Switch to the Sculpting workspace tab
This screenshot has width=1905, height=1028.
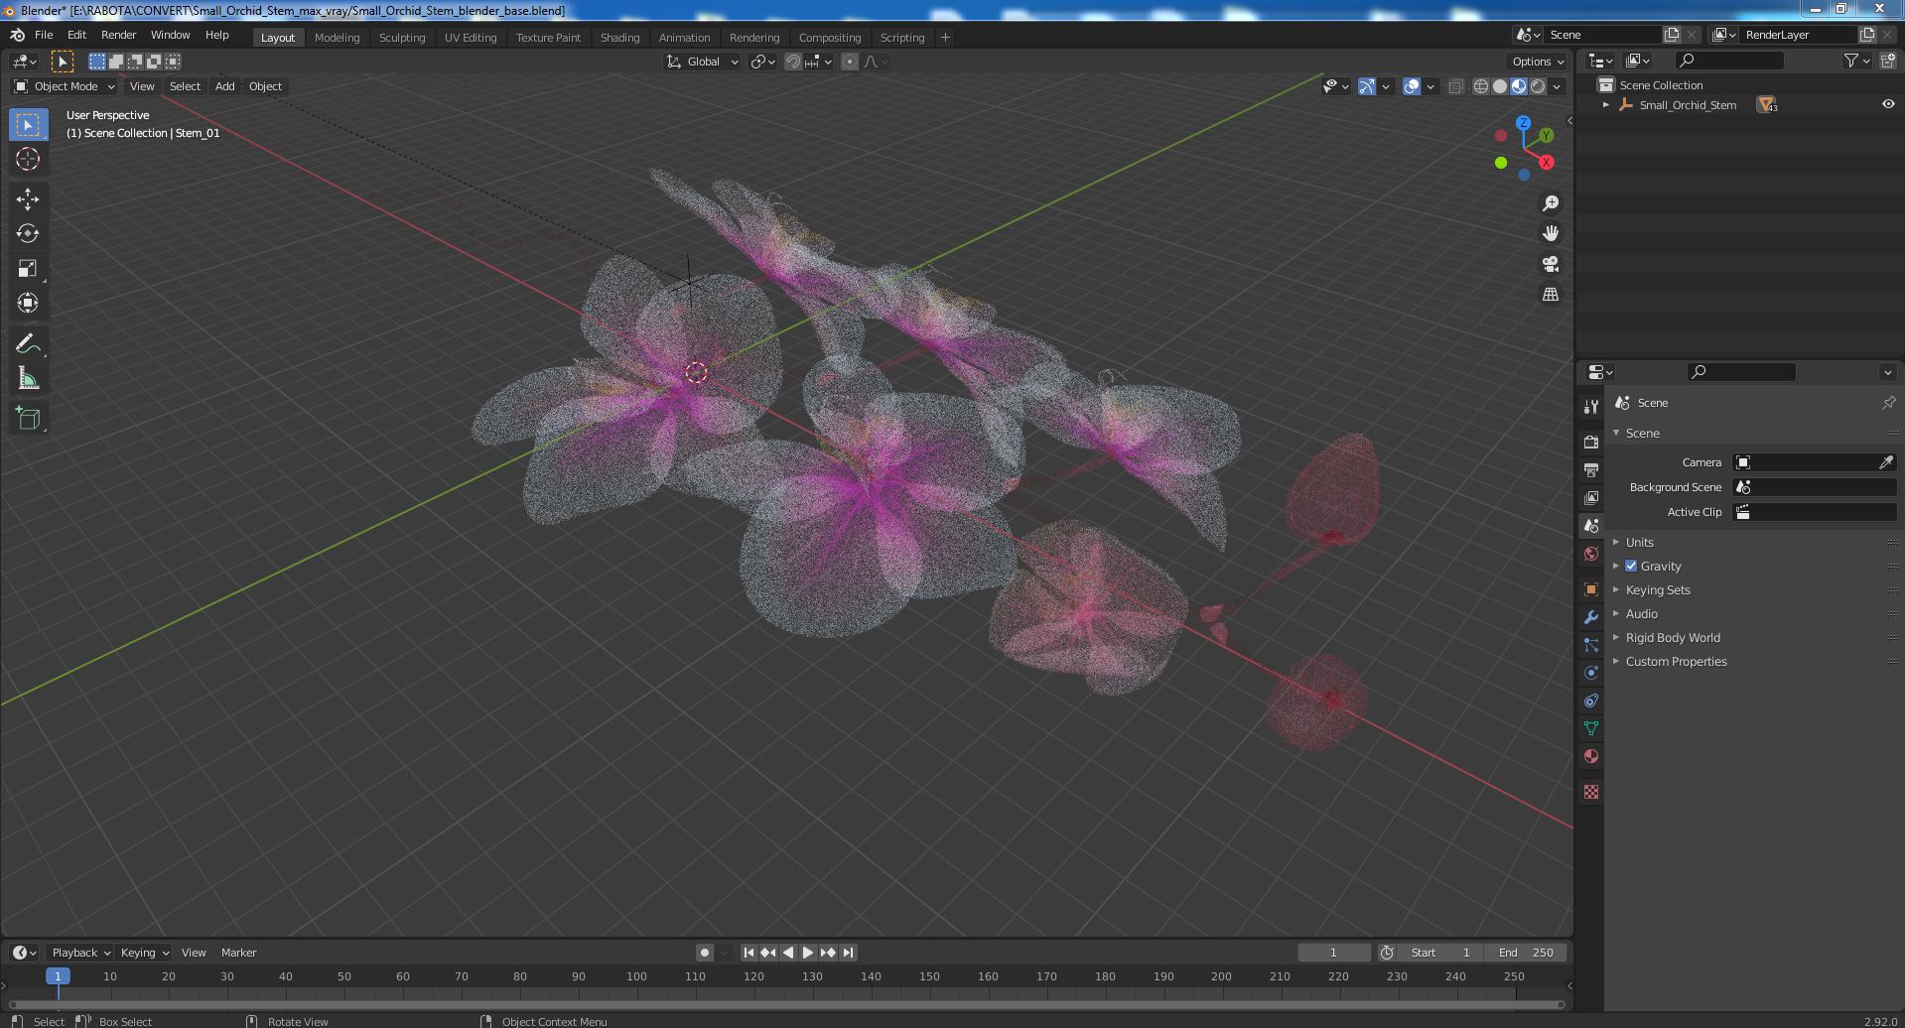point(402,37)
